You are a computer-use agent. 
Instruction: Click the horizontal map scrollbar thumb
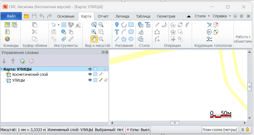pos(174,123)
